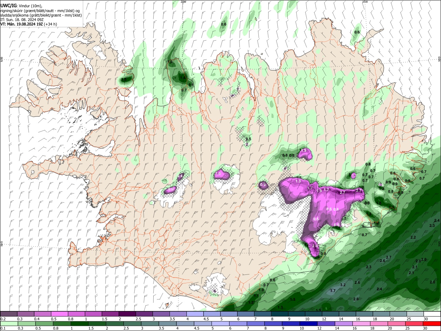Click the 3.2 precipitation value offshore
The height and width of the screenshot is (331, 441).
(343, 285)
